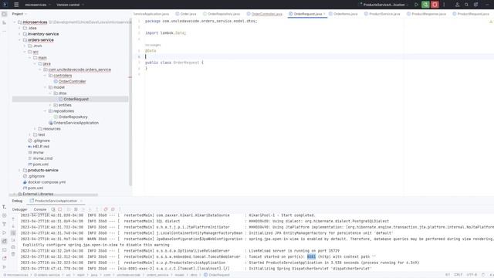Click the CRLF line separator status entry
This screenshot has height=278, width=494.
pyautogui.click(x=458, y=275)
